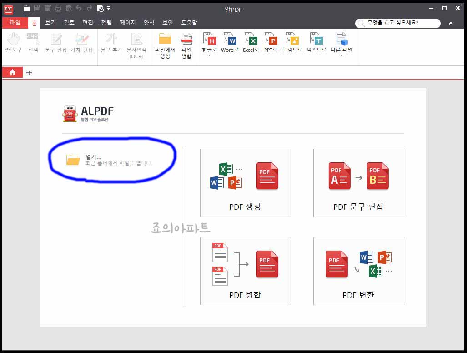Collapse the ribbon with the chevron arrow

pyautogui.click(x=451, y=23)
